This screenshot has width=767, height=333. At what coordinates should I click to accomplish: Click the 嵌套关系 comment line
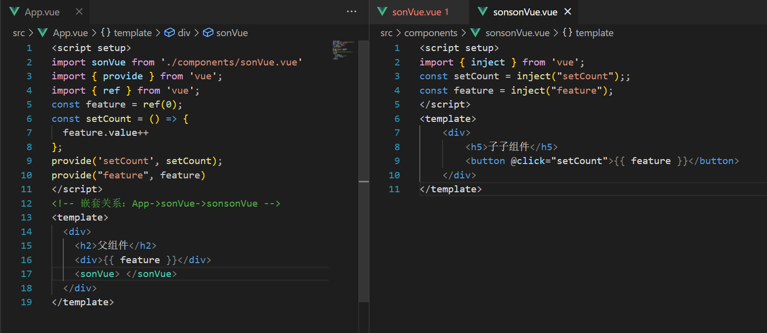(x=166, y=204)
